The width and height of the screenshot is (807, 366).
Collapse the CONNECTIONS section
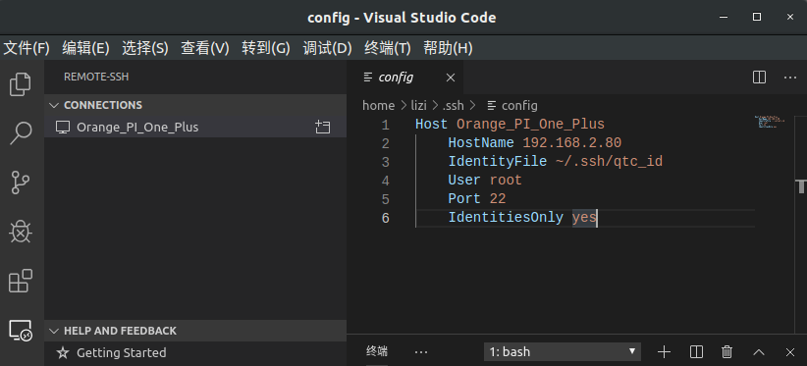[195, 105]
